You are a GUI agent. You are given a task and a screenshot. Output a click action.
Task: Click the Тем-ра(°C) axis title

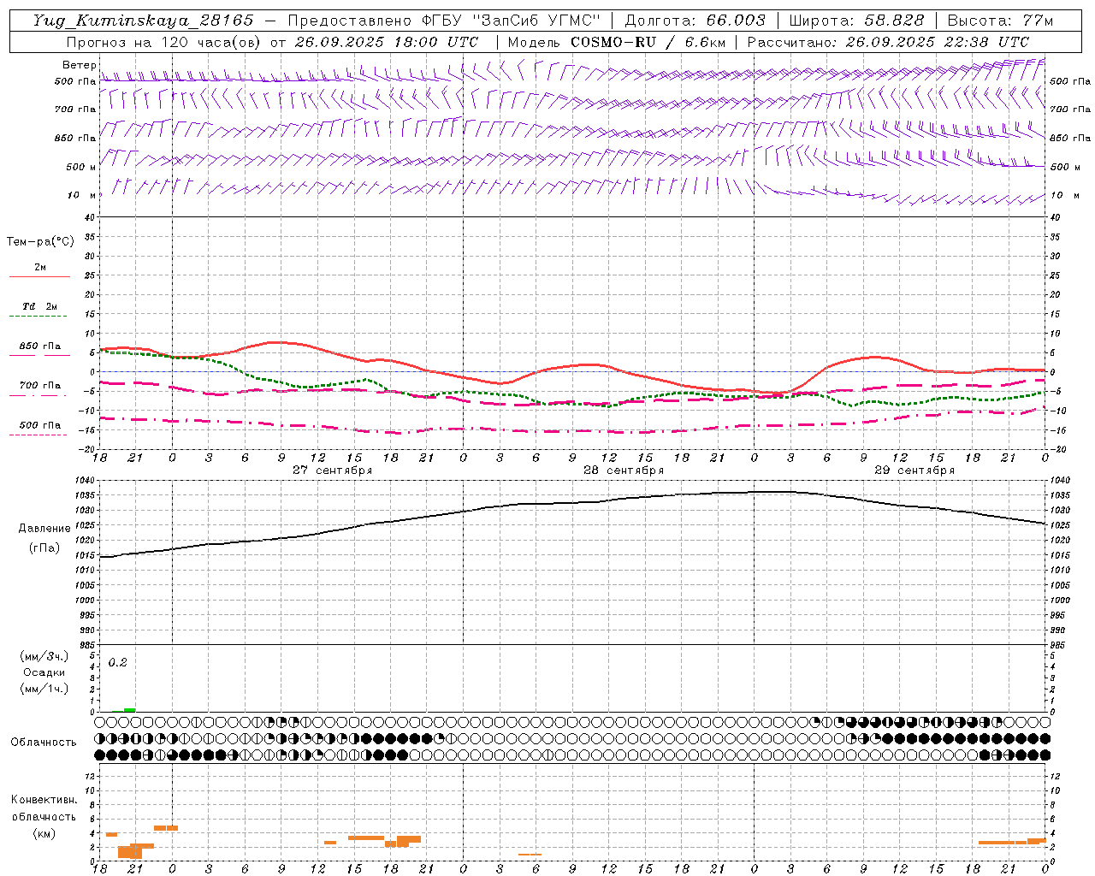click(x=40, y=242)
